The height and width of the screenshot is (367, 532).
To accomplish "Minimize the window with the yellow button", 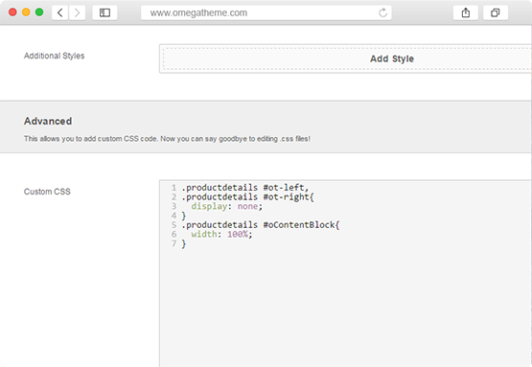I will pyautogui.click(x=26, y=12).
